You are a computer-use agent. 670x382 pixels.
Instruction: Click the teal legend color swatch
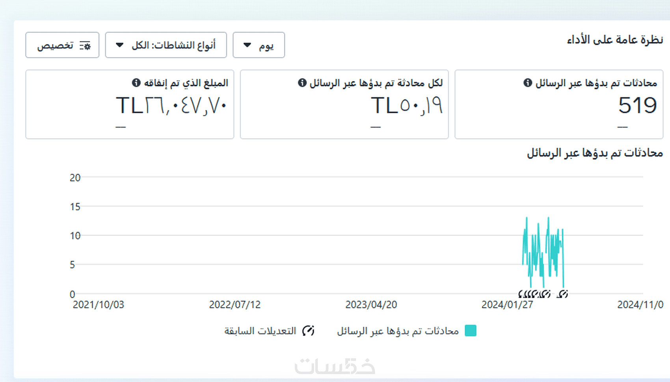(x=471, y=331)
